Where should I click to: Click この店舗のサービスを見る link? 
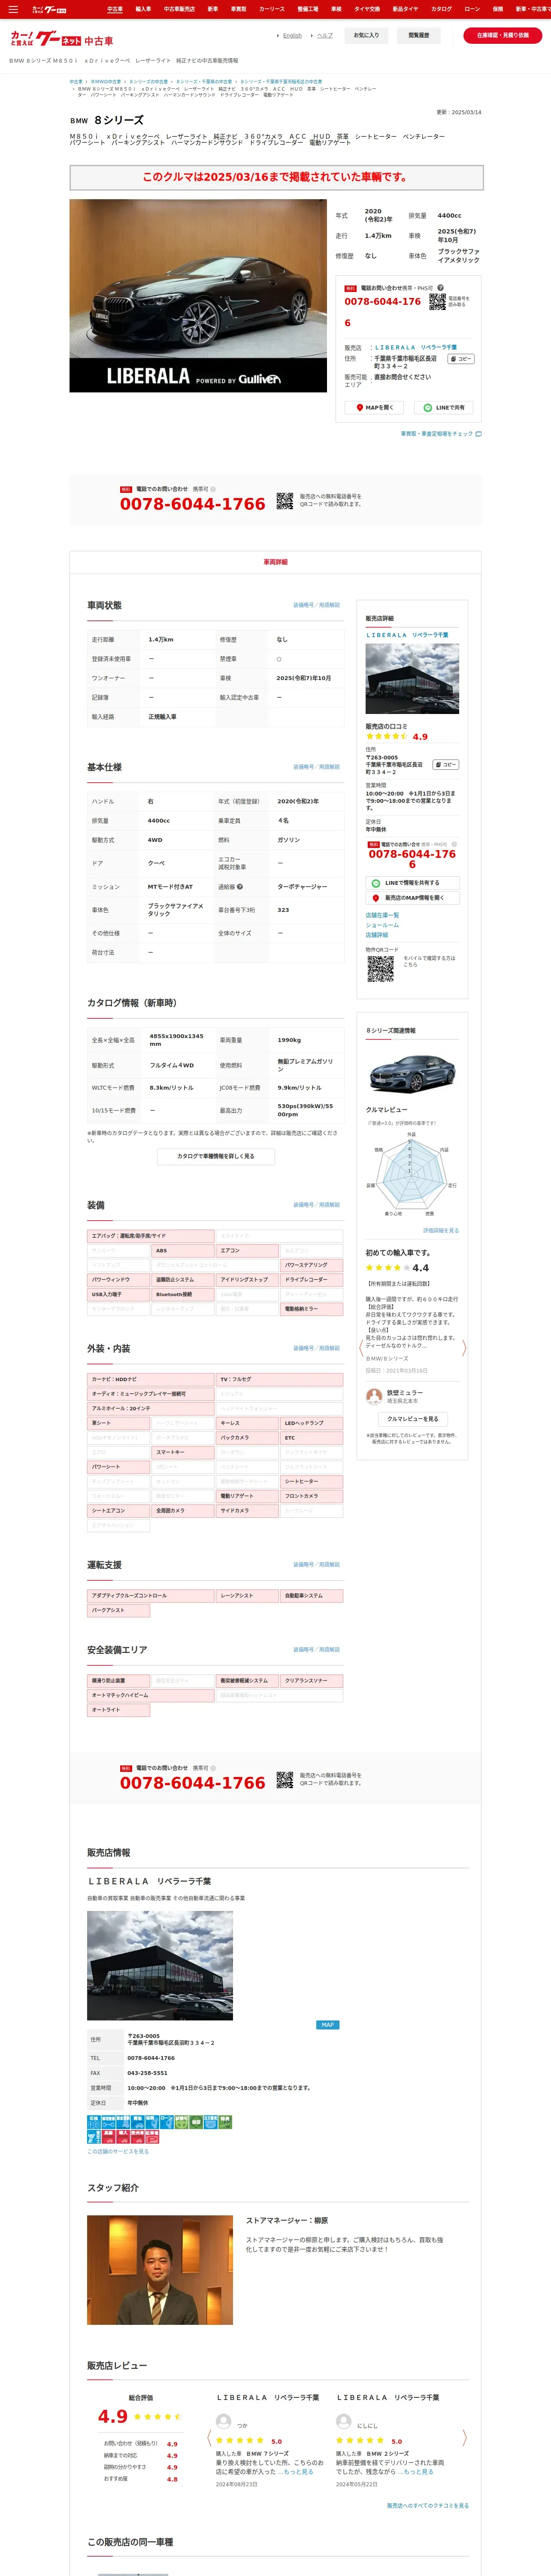[118, 2151]
